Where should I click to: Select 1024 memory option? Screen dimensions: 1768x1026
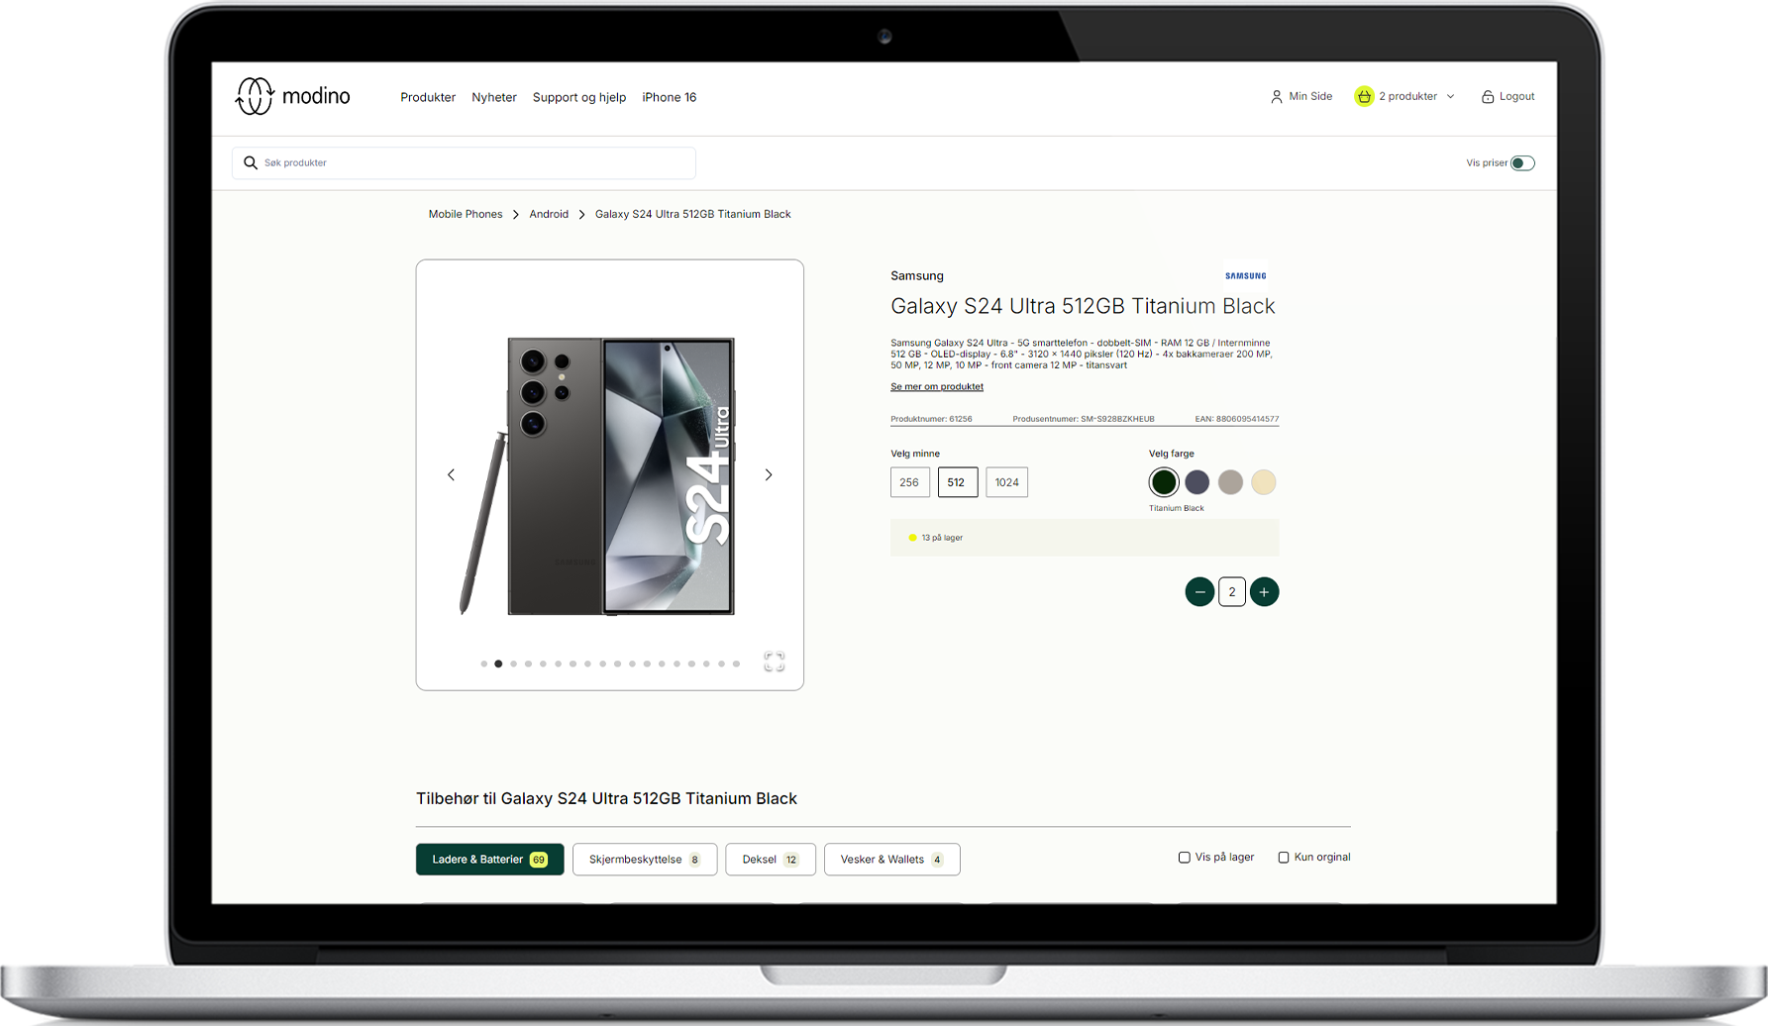pos(1006,482)
